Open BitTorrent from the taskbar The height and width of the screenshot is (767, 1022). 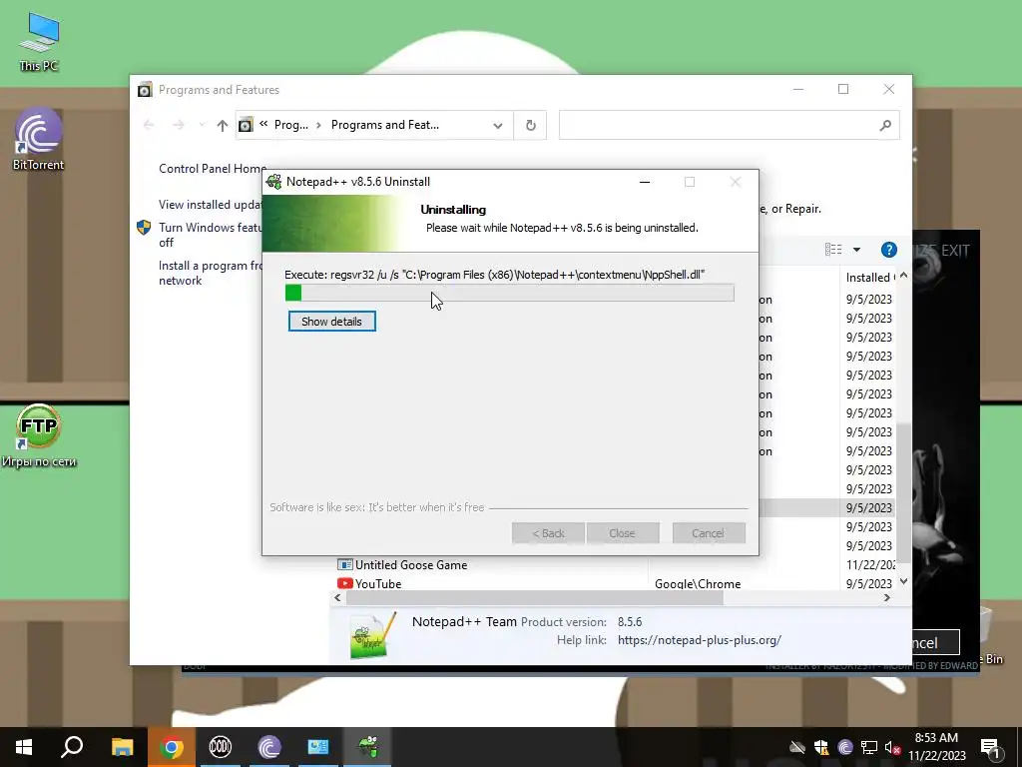(x=269, y=747)
